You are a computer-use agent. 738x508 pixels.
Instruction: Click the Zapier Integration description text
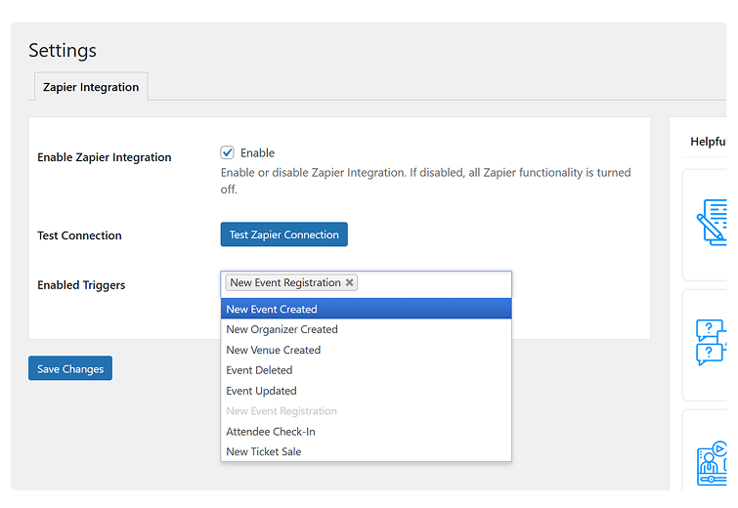tap(425, 181)
